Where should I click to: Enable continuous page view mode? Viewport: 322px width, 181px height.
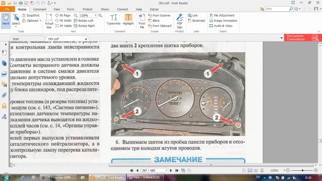(249, 170)
